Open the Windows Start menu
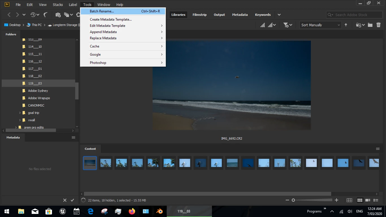 pos(7,211)
